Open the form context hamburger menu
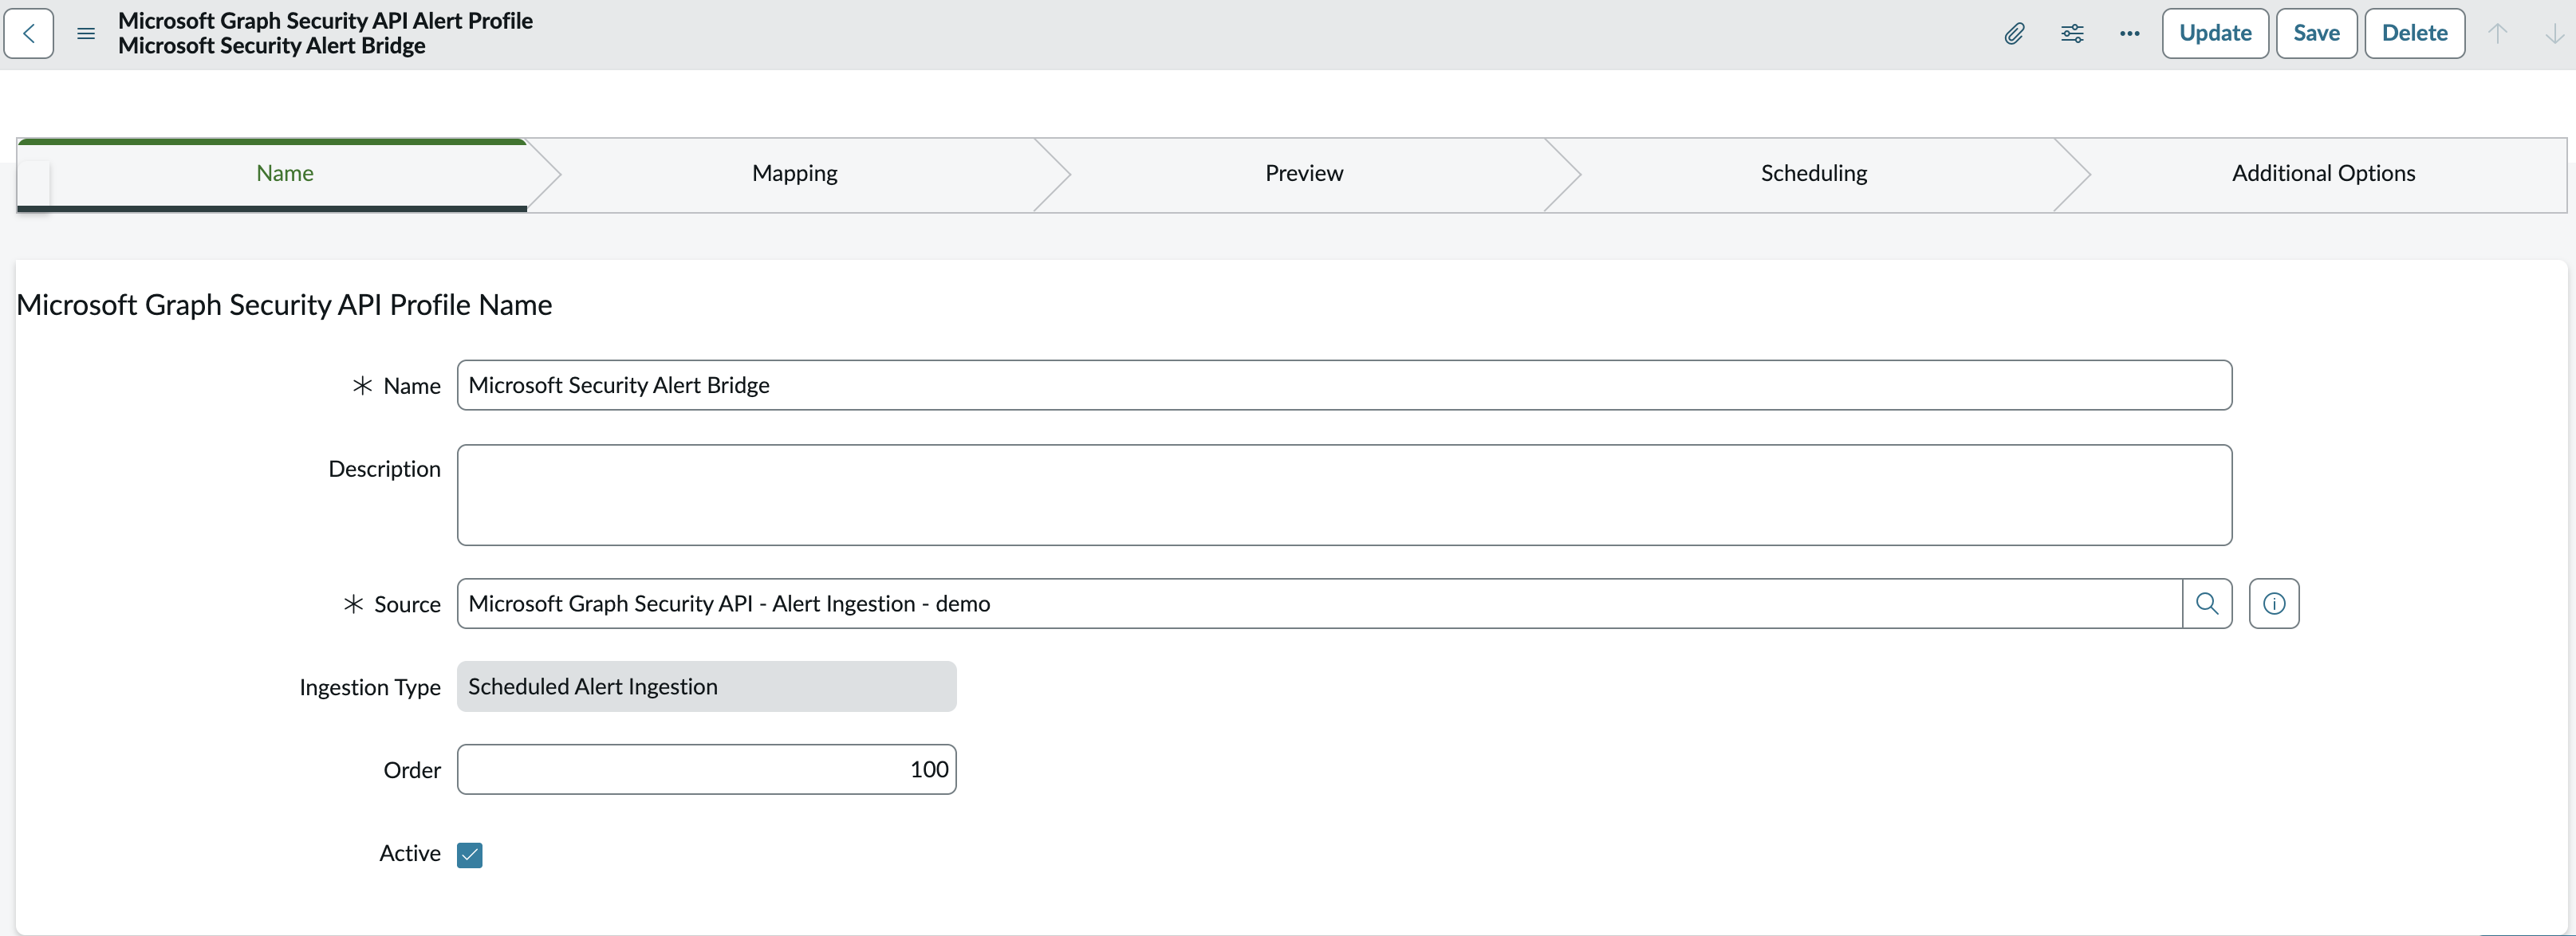Image resolution: width=2576 pixels, height=936 pixels. click(x=86, y=33)
